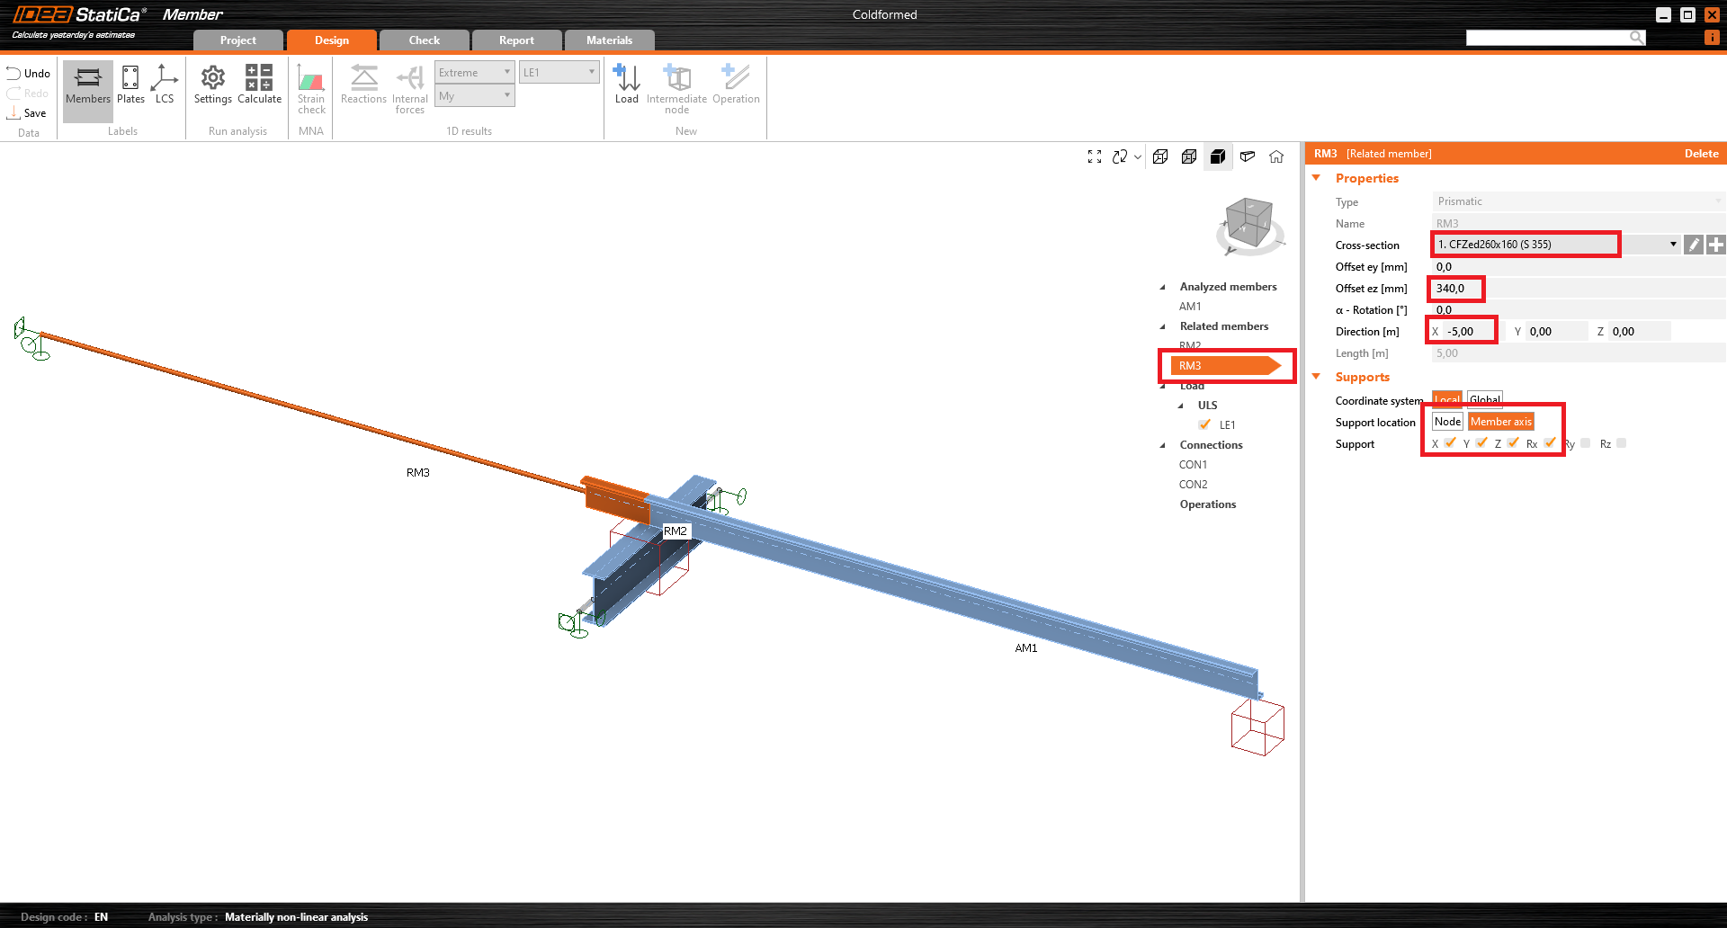
Task: Open the Cross-section dropdown
Action: [1673, 245]
